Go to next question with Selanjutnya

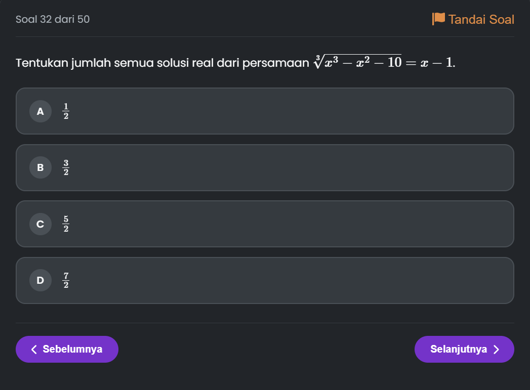click(x=464, y=349)
